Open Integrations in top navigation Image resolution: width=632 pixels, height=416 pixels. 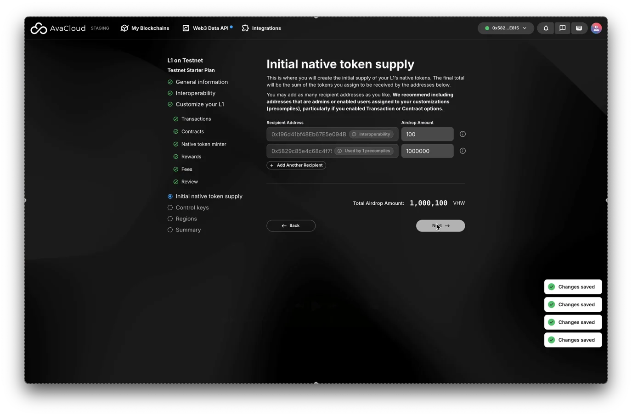pos(261,28)
